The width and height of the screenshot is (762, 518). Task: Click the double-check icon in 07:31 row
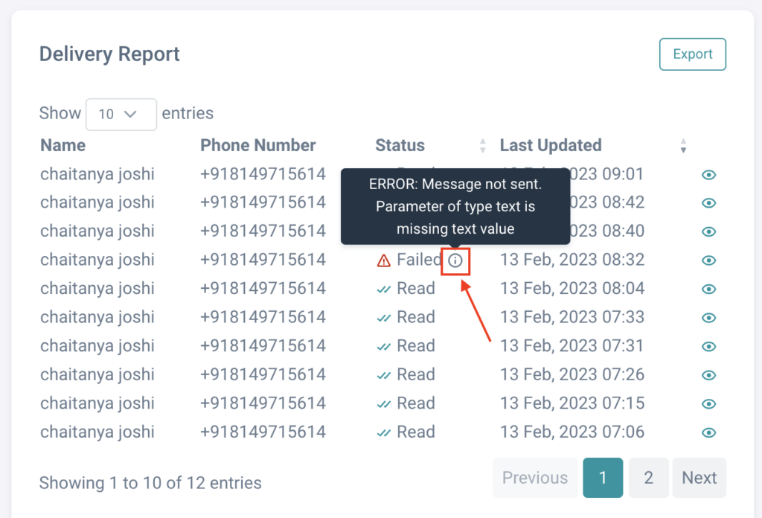coord(384,347)
